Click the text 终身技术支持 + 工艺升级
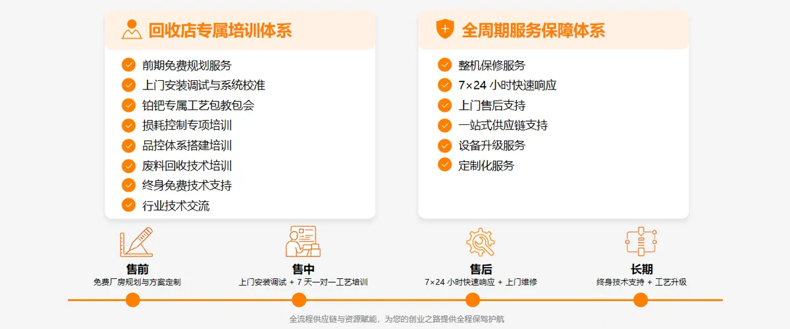This screenshot has height=329, width=790. pos(641,282)
